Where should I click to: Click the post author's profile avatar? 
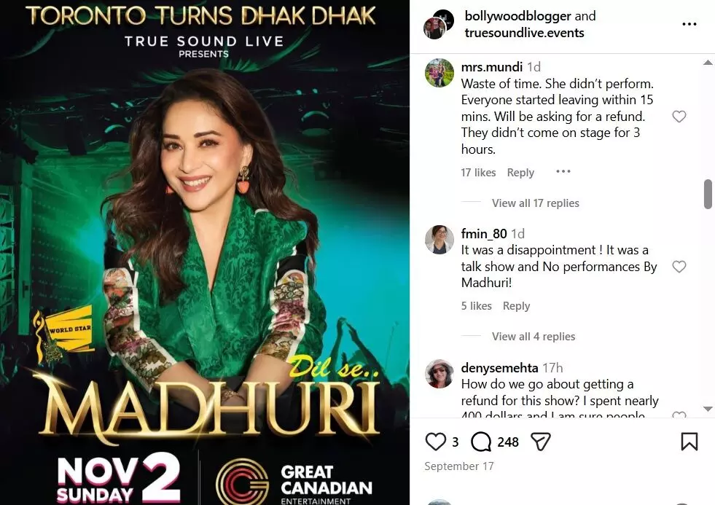tap(438, 24)
